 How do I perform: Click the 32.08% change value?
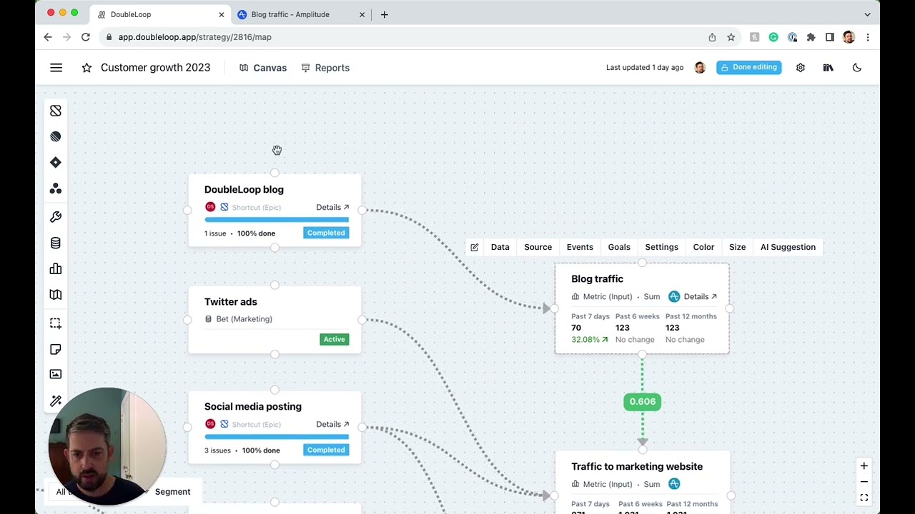[x=589, y=340]
